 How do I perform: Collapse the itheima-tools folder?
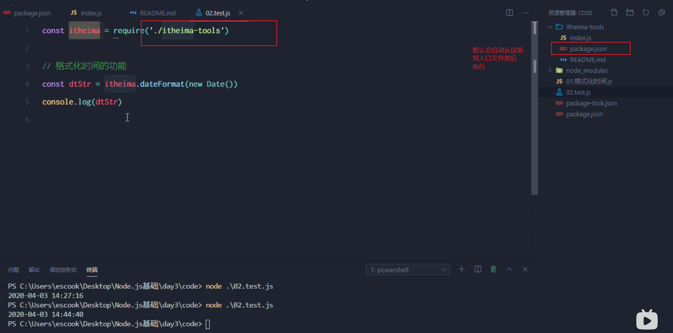(550, 27)
